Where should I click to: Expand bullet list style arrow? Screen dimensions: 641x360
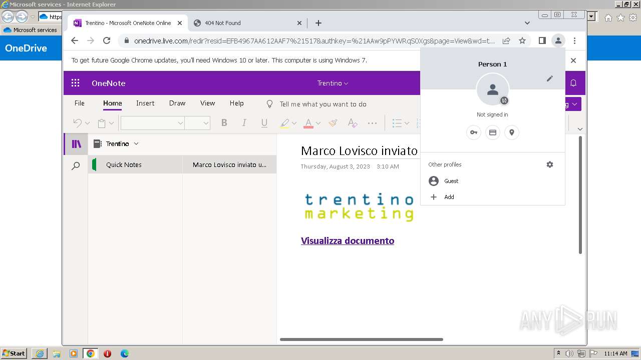pos(407,123)
